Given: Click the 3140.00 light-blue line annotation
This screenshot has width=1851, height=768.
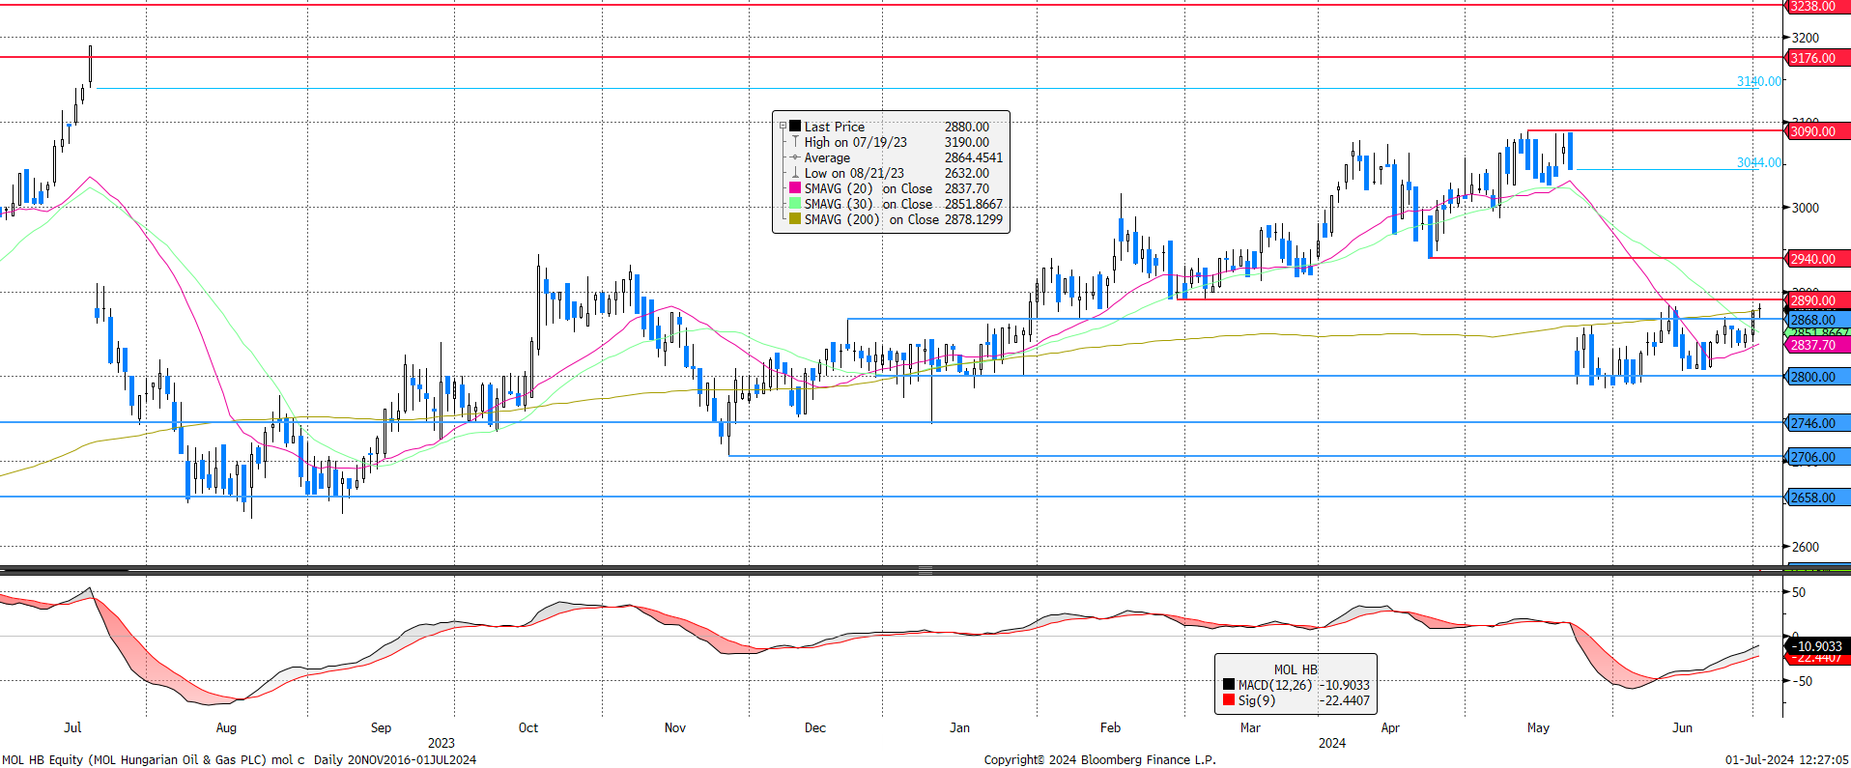Looking at the screenshot, I should click(x=1759, y=82).
